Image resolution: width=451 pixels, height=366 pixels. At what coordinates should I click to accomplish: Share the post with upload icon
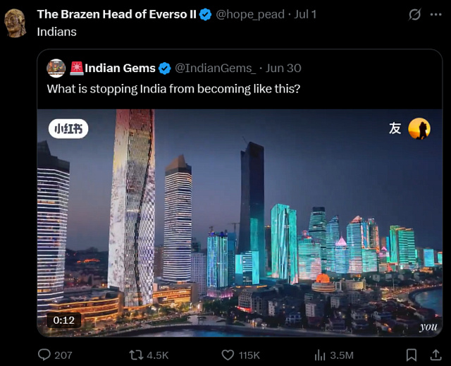pos(435,355)
